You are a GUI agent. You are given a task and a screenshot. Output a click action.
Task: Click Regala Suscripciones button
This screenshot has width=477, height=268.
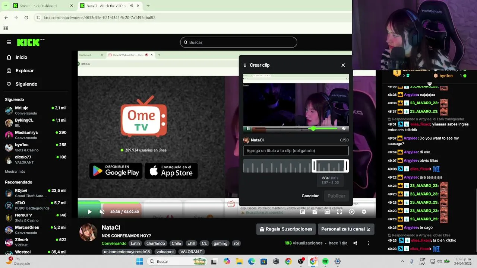286,229
